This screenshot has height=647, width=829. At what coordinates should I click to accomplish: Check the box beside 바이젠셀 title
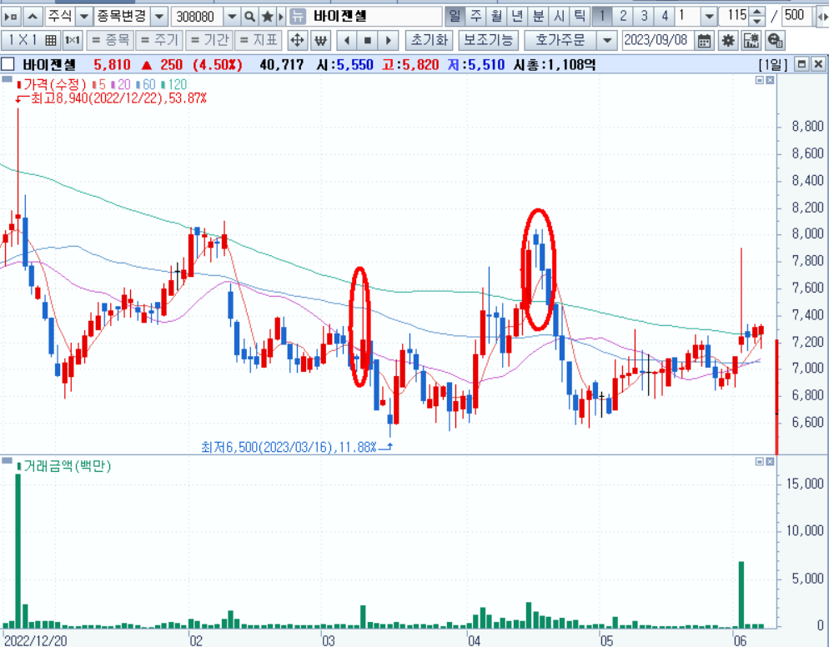(x=8, y=64)
